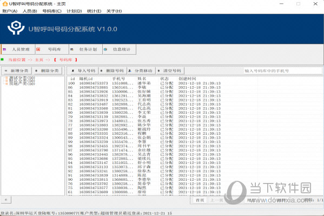Select the row for 王育明
This screenshot has width=324, height=216.
pyautogui.click(x=144, y=100)
